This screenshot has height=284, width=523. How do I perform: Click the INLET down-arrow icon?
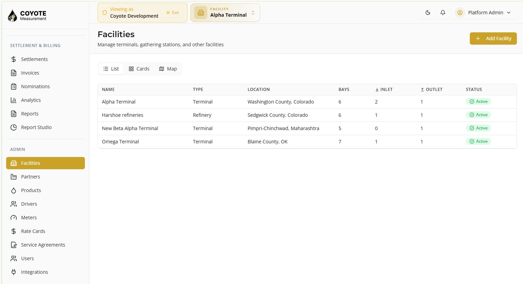[377, 90]
